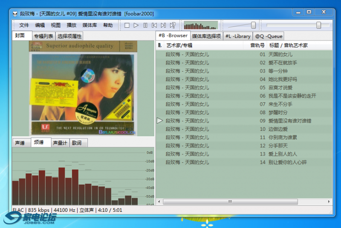Image resolution: width=341 pixels, height=228 pixels.
Task: Click the Stop playback button
Action: 127,26
